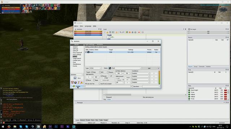Viewport: 231px width, 129px height.
Task: Open the Name dropdown showing Attack
Action: pyautogui.click(x=125, y=68)
